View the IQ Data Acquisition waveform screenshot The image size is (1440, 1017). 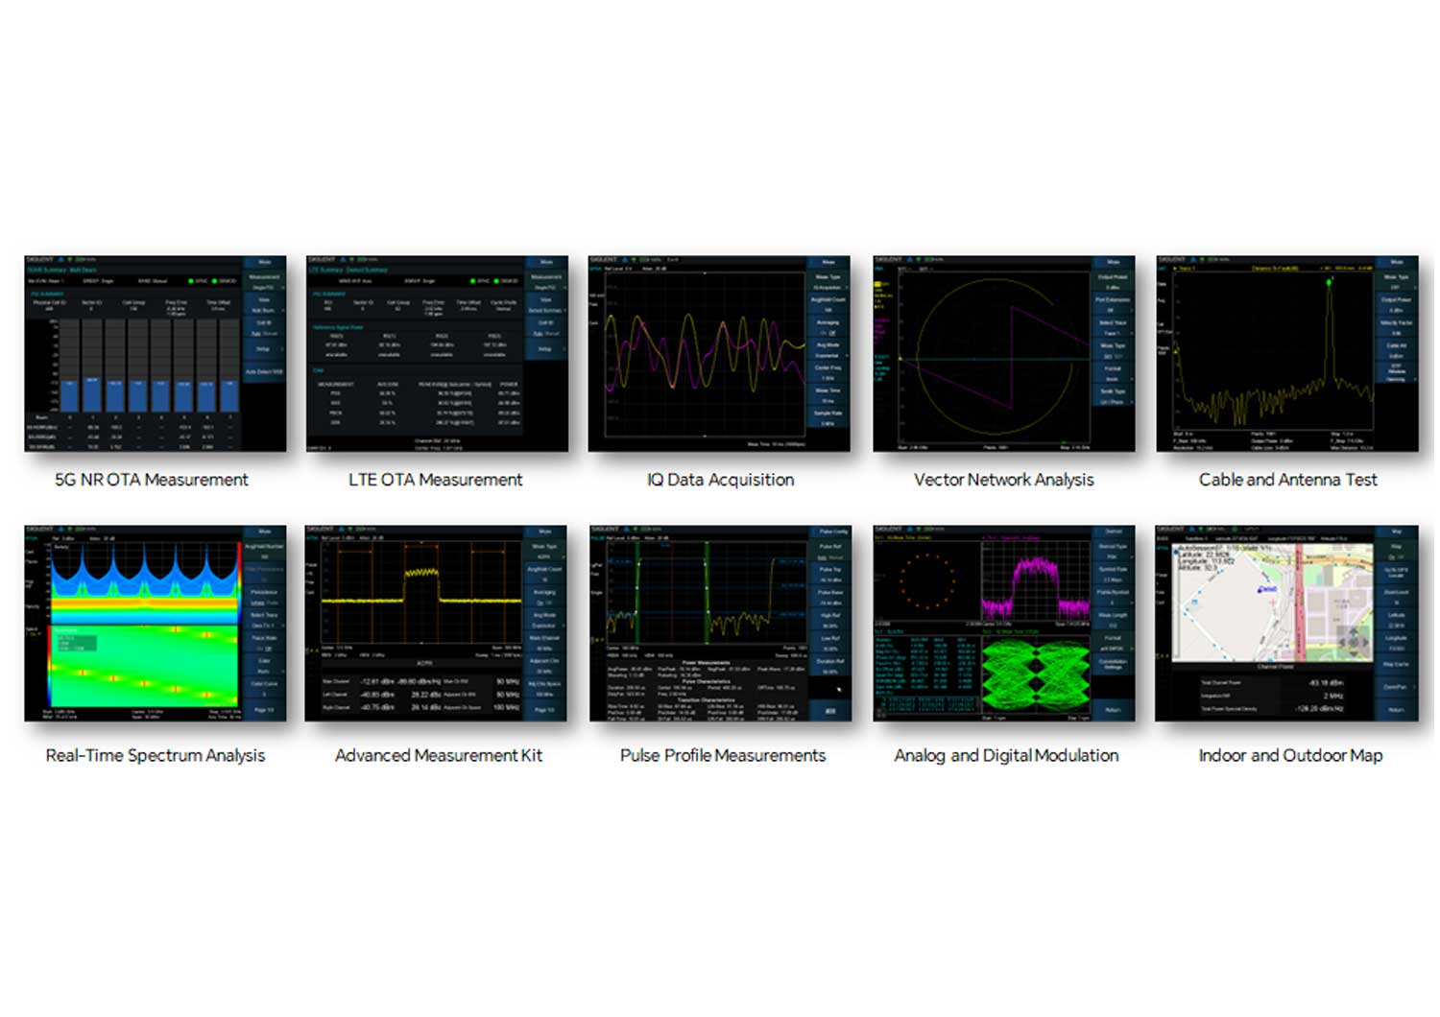pyautogui.click(x=719, y=354)
